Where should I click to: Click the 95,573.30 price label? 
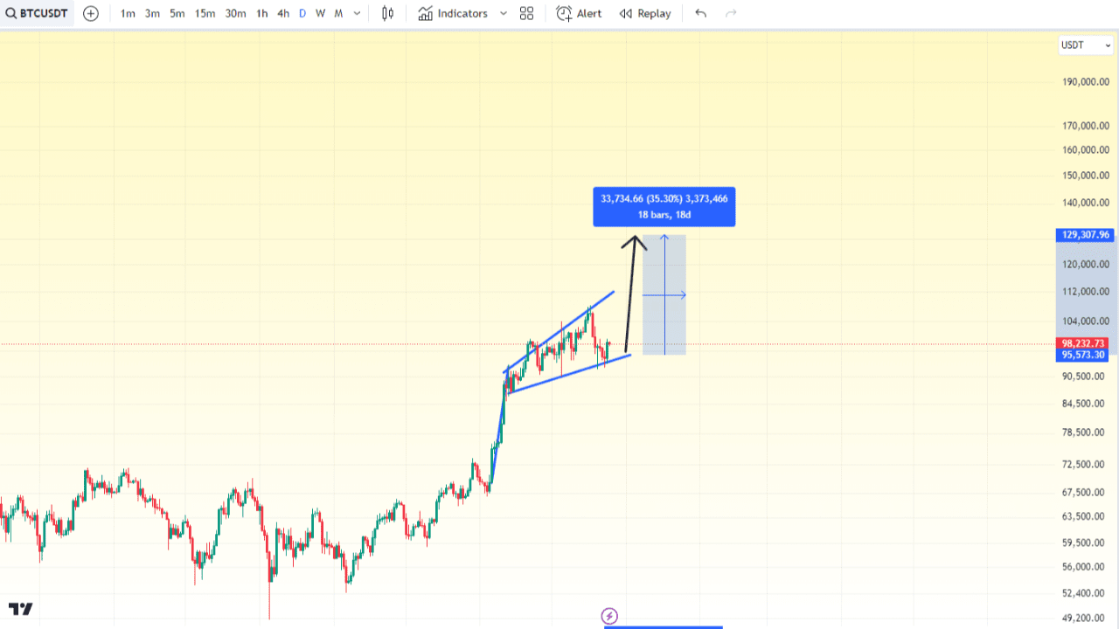(x=1084, y=356)
